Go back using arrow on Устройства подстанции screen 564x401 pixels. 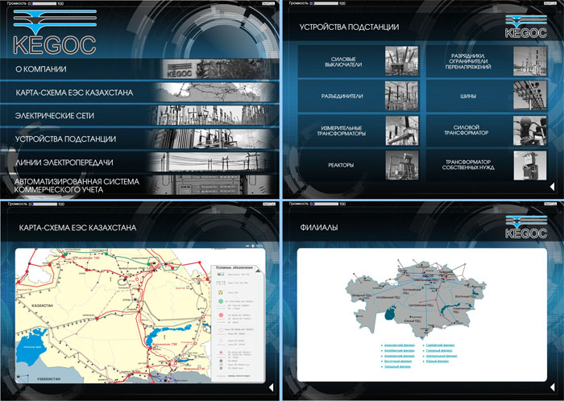(x=553, y=187)
